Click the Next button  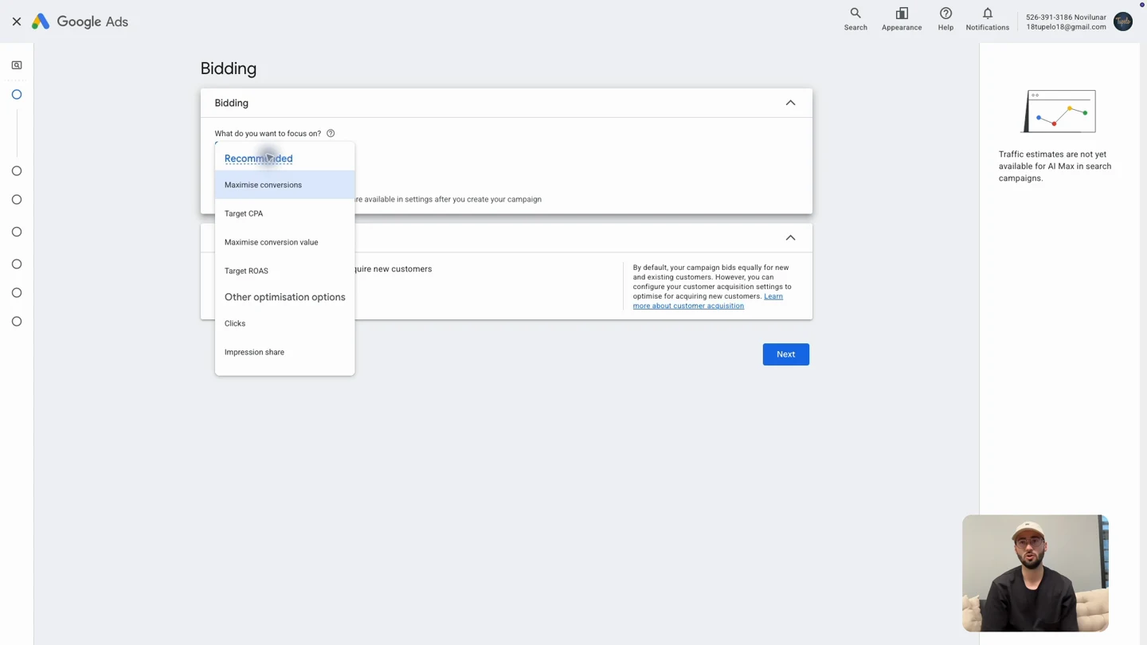pos(785,354)
